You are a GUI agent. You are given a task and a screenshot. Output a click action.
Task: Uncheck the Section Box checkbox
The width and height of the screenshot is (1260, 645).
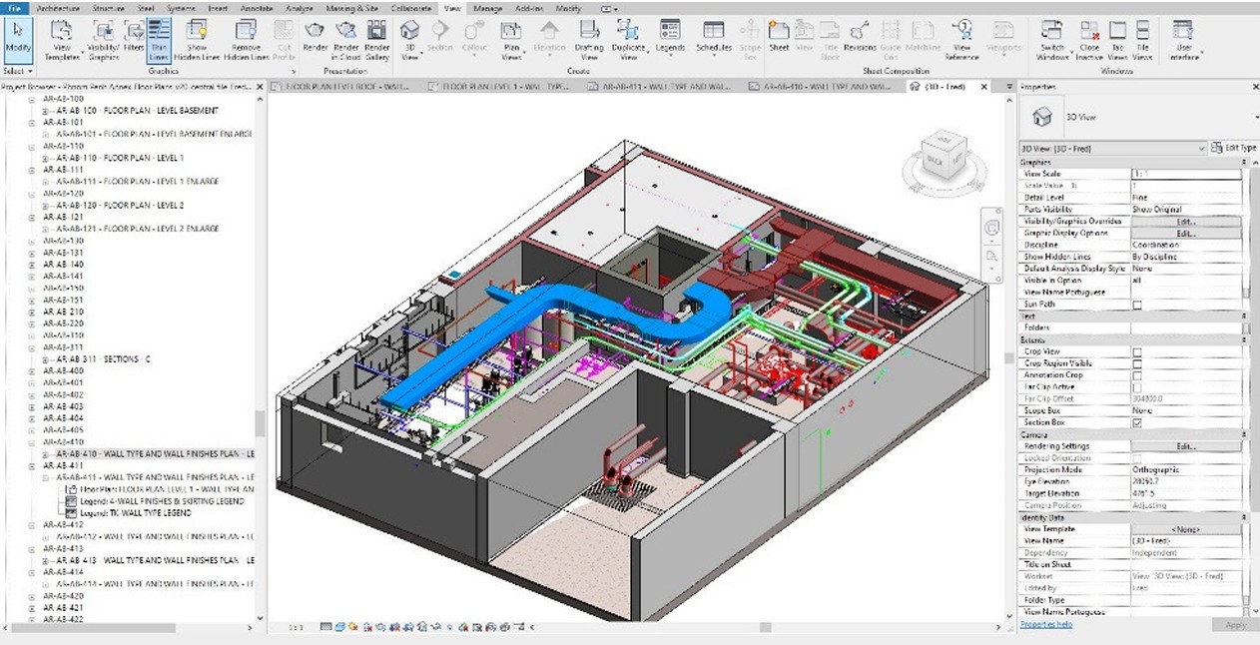pyautogui.click(x=1137, y=423)
